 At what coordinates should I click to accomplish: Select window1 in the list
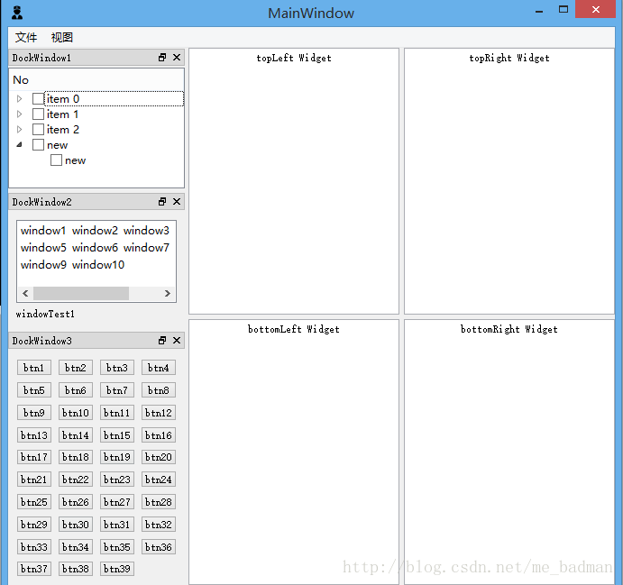coord(43,231)
